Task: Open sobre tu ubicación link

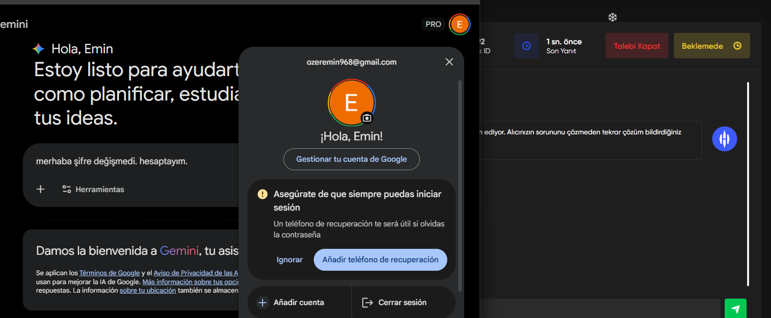Action: coord(148,290)
